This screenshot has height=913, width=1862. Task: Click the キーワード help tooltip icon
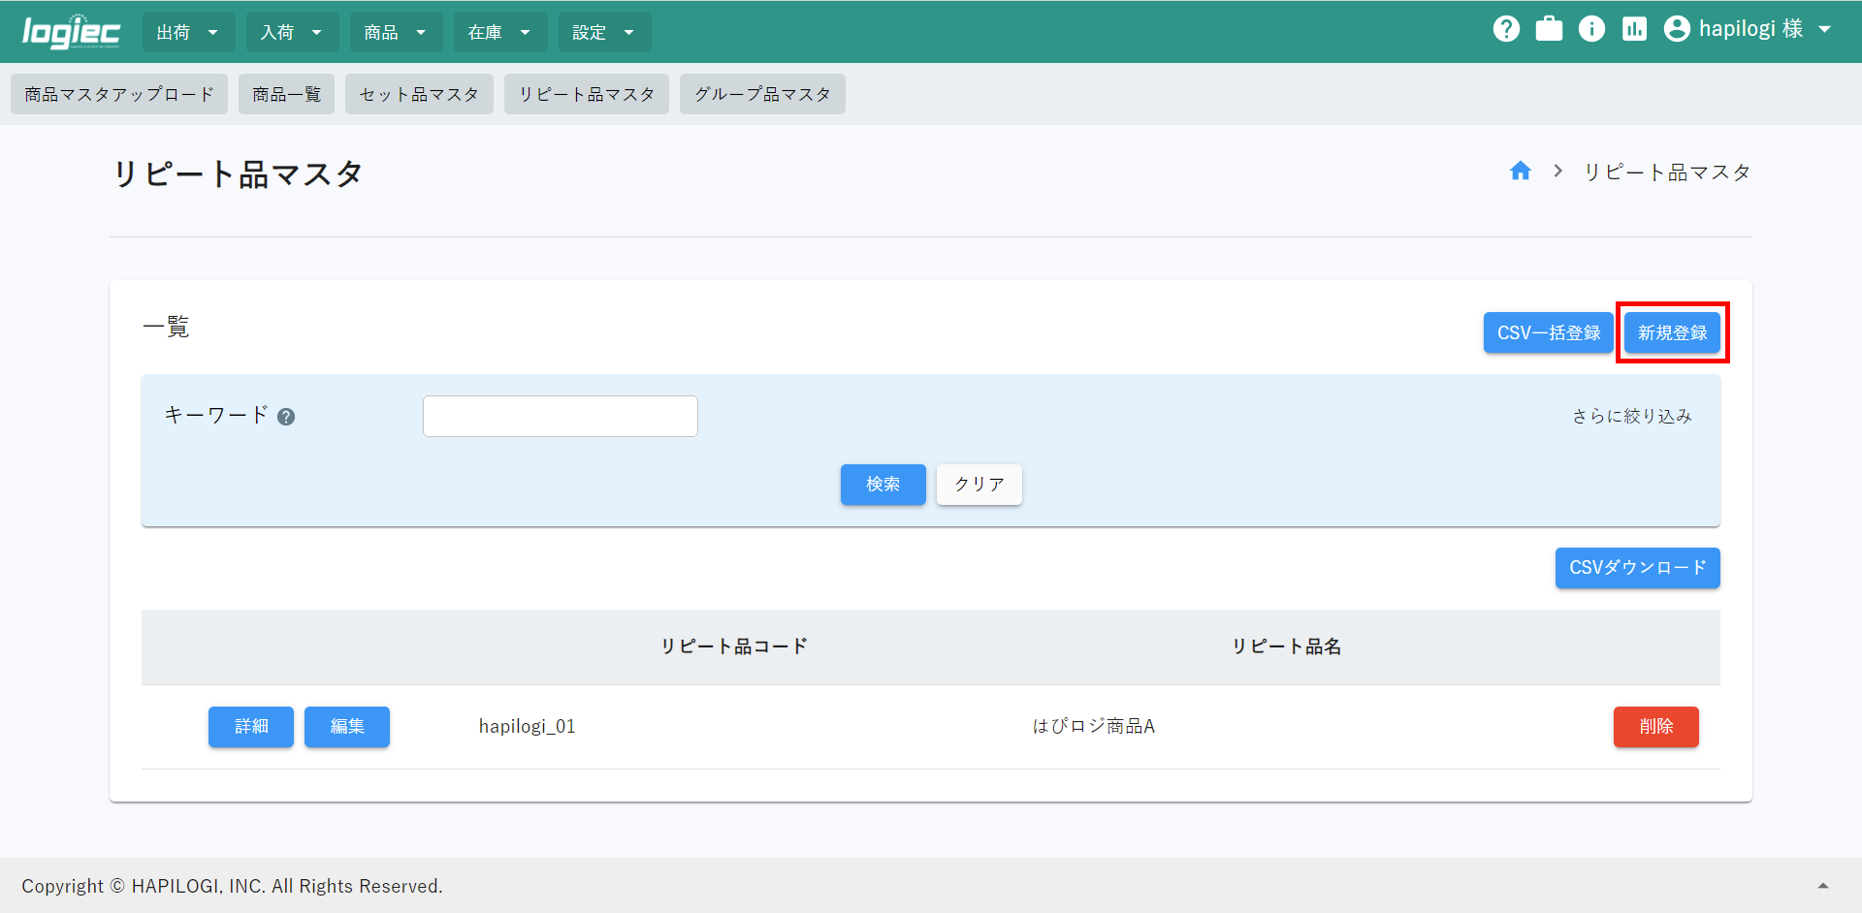[286, 417]
